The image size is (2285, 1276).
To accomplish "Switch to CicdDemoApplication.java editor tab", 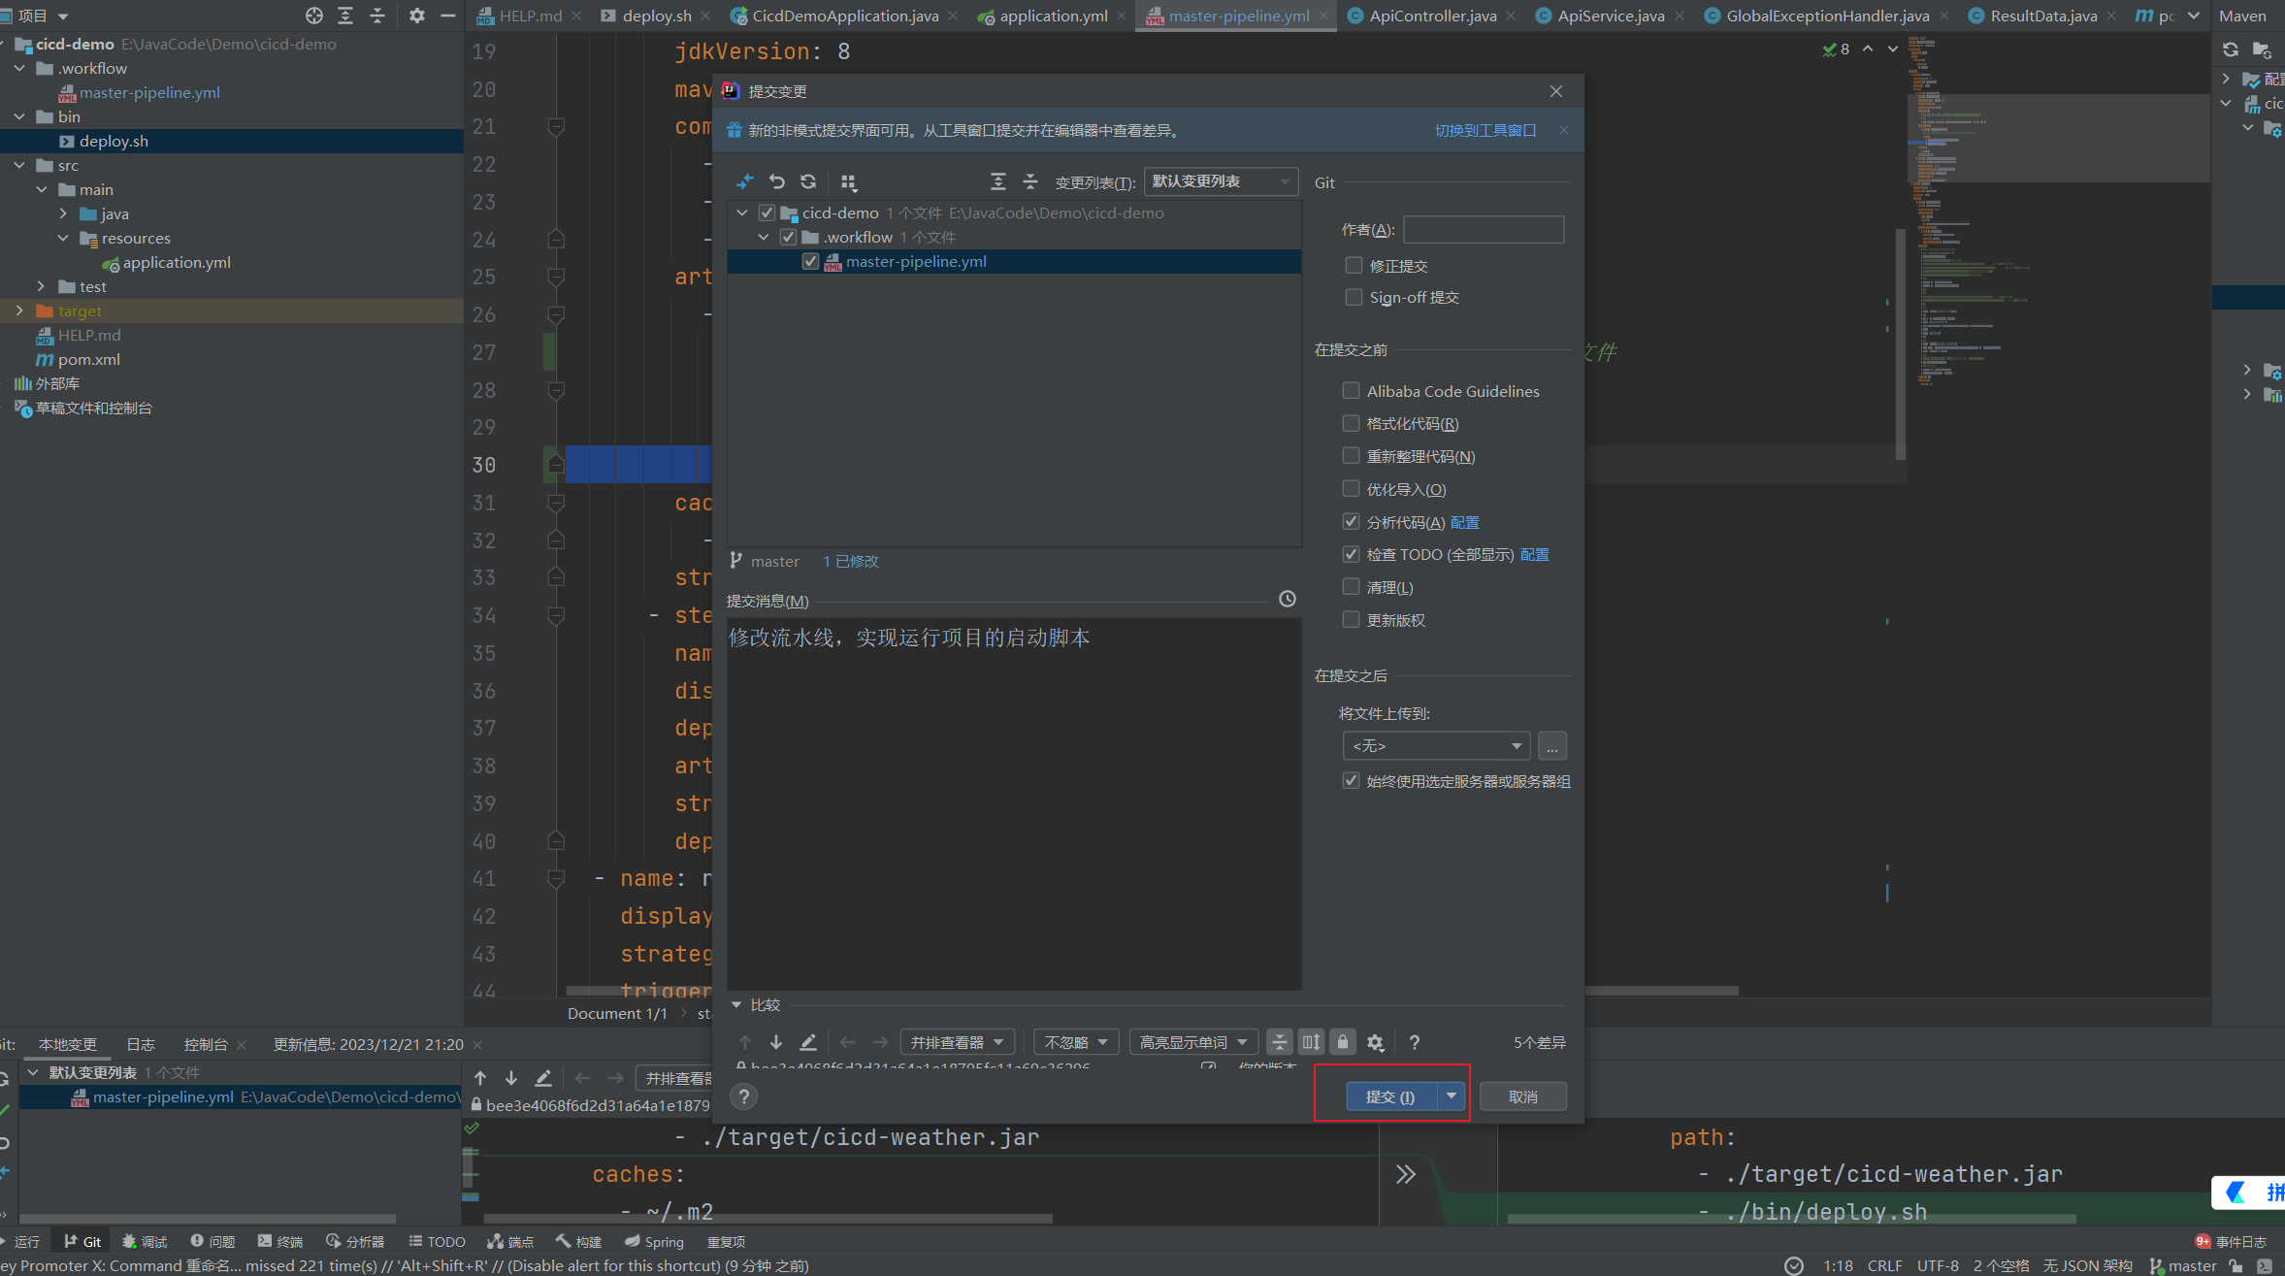I will tap(845, 16).
